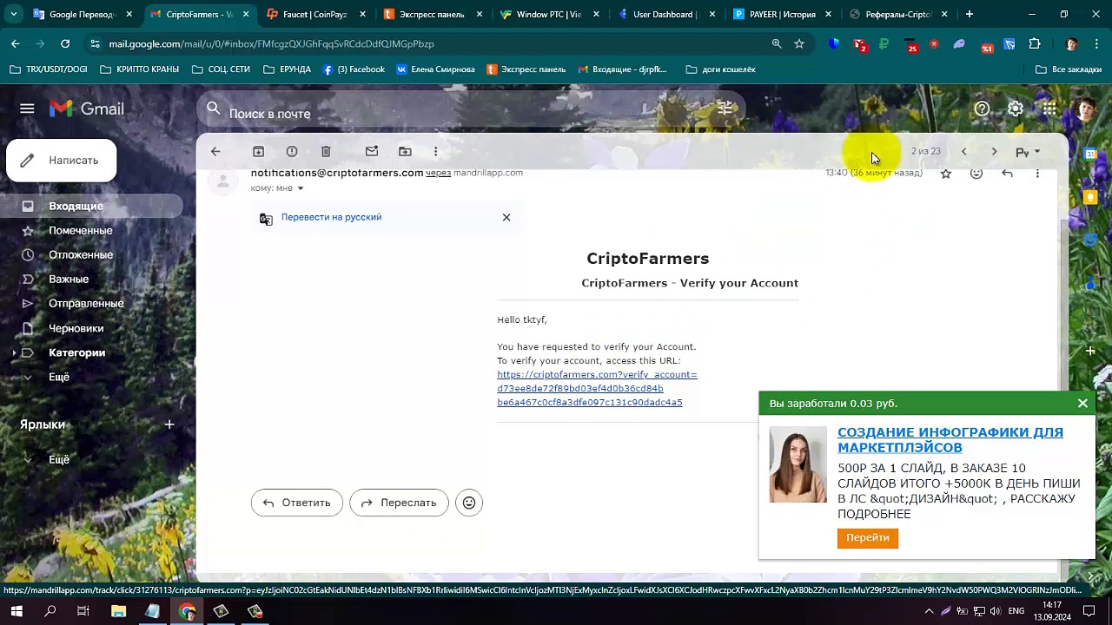Expand recipient details dropdown
1112x625 pixels.
[301, 188]
